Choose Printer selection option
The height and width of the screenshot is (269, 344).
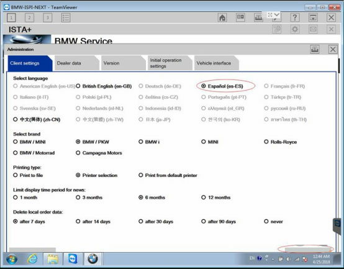96,175
